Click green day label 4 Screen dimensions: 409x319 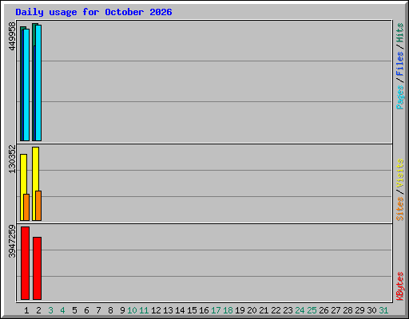click(62, 310)
